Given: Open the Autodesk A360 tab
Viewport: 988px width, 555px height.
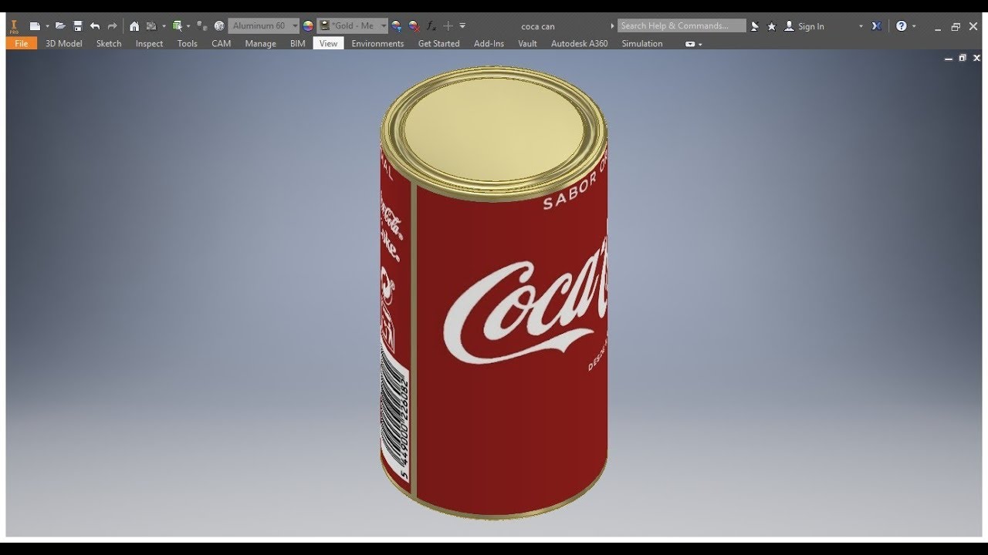Looking at the screenshot, I should [579, 44].
